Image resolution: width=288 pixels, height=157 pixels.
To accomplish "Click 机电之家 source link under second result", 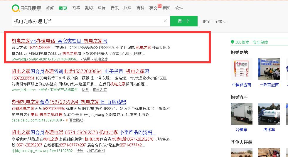I will 100,90.
